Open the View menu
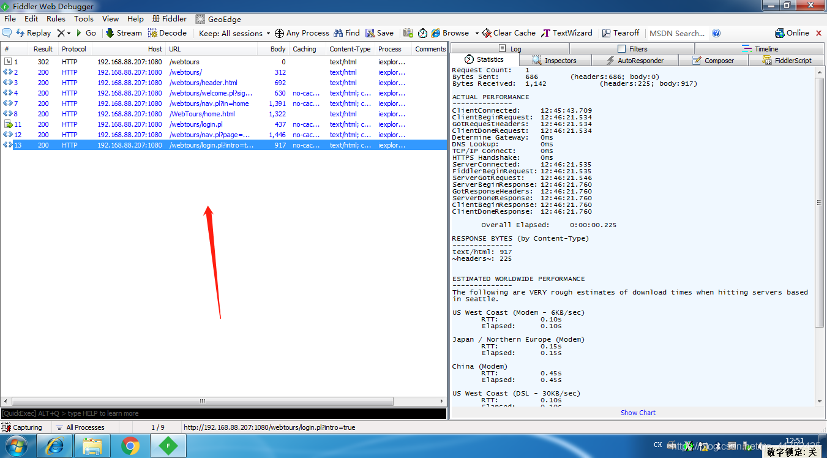The width and height of the screenshot is (827, 458). coord(111,19)
